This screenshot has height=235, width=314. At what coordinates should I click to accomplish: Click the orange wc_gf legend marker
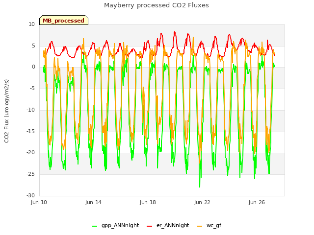click(200, 226)
